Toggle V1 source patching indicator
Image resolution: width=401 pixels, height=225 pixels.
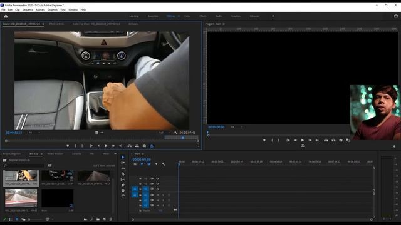135,189
